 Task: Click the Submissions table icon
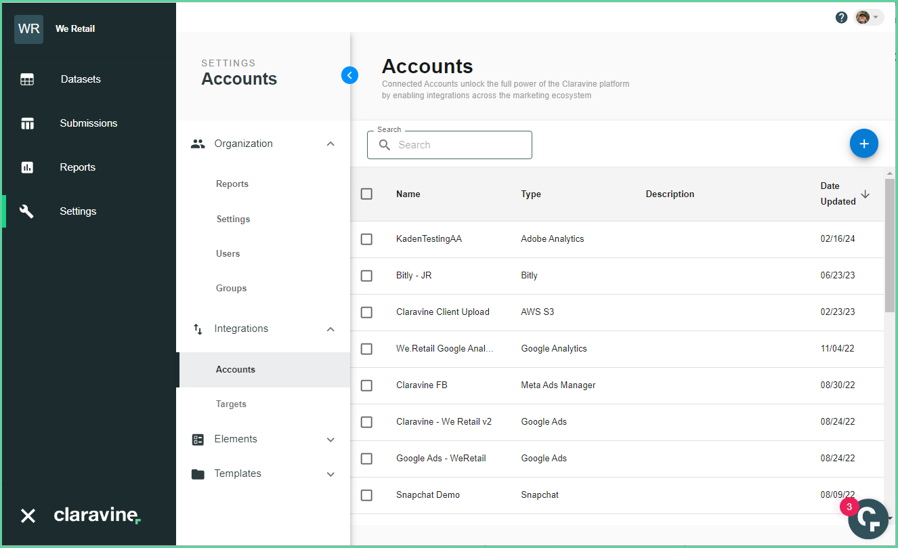pyautogui.click(x=27, y=123)
